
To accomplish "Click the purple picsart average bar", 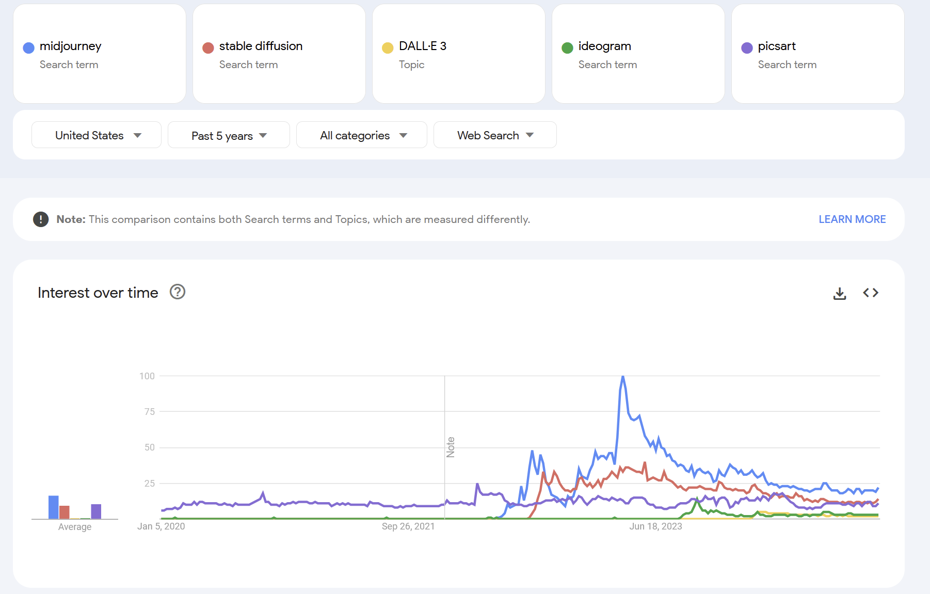I will coord(96,511).
